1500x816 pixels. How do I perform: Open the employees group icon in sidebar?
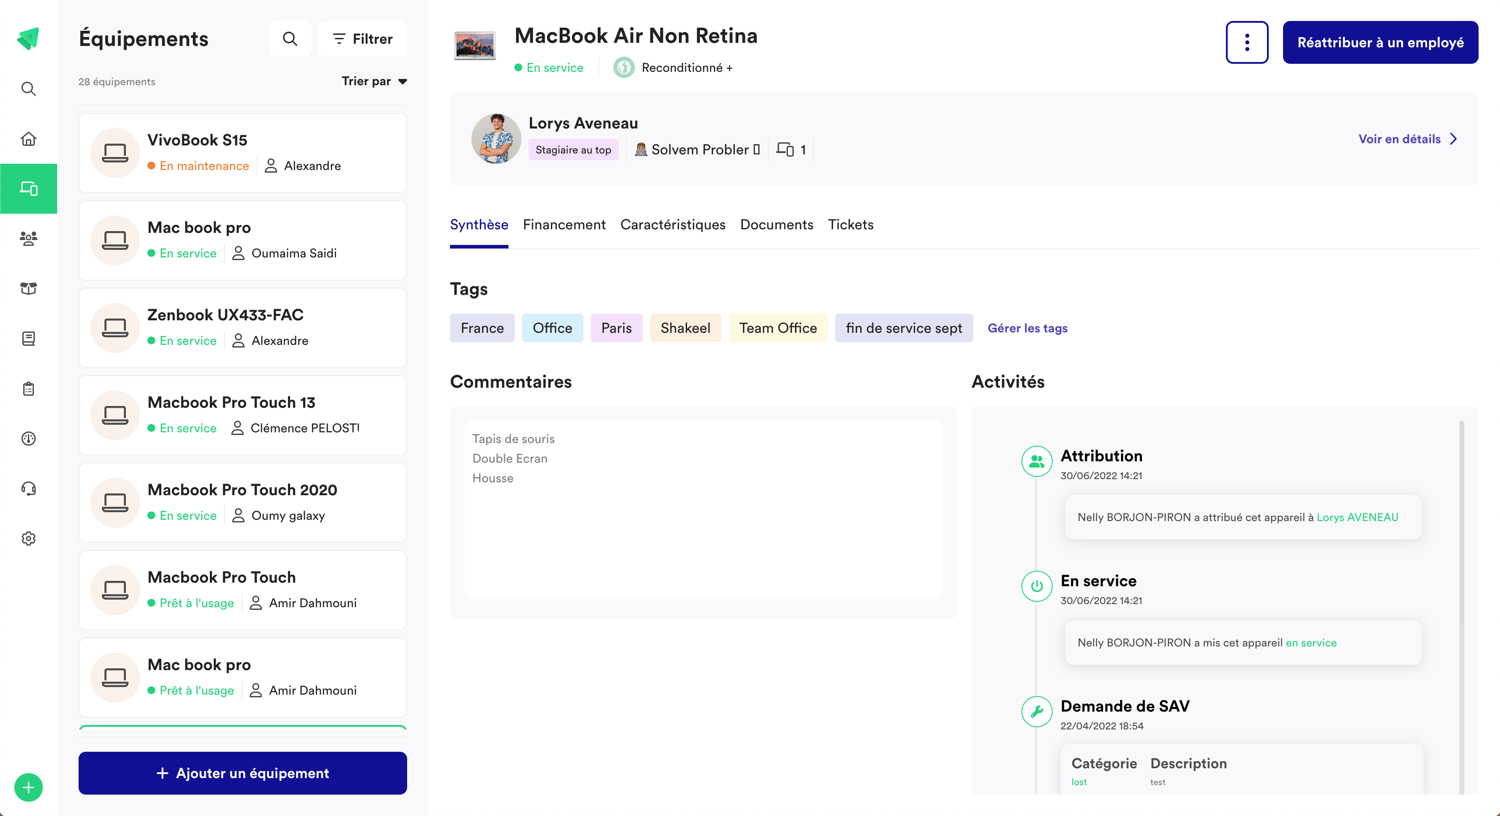tap(29, 238)
